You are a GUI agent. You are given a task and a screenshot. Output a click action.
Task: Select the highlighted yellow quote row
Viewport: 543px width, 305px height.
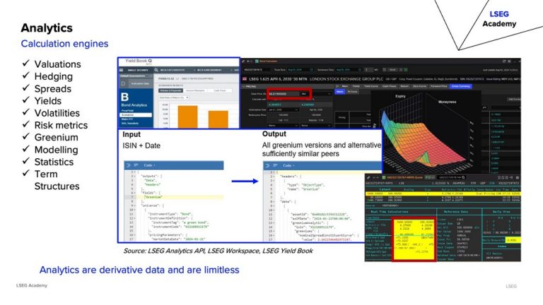[x=443, y=193]
